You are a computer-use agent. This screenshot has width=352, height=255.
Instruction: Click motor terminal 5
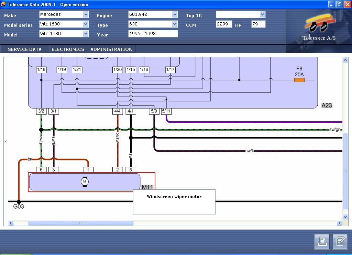click(131, 170)
